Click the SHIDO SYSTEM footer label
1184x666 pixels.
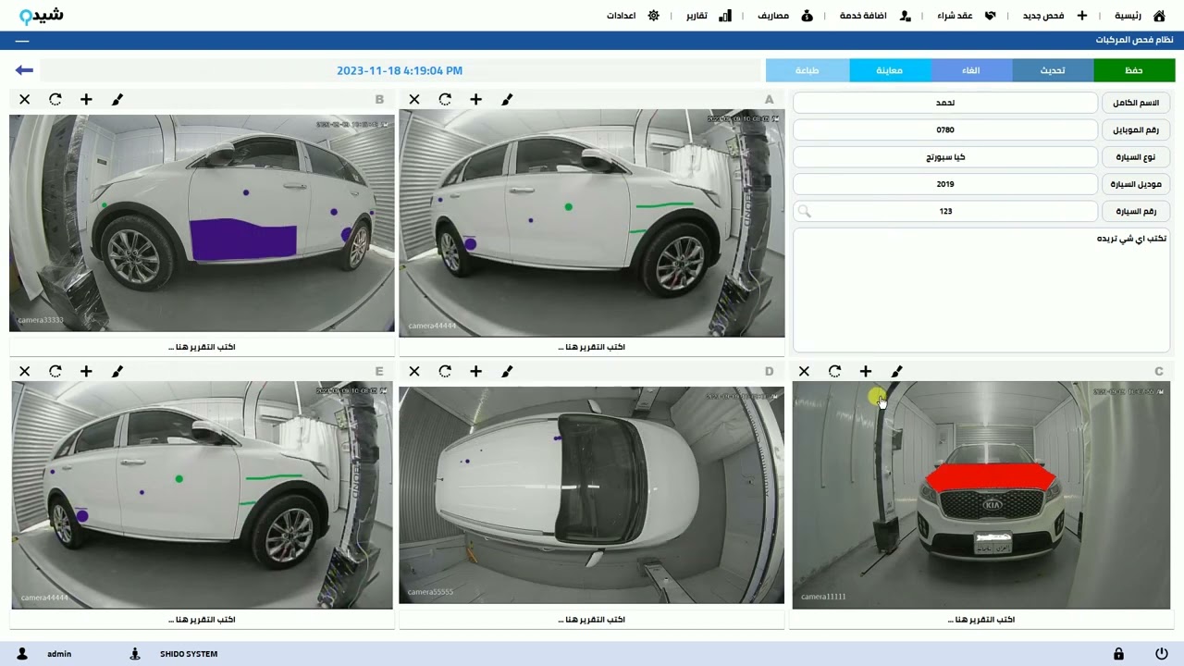(189, 654)
